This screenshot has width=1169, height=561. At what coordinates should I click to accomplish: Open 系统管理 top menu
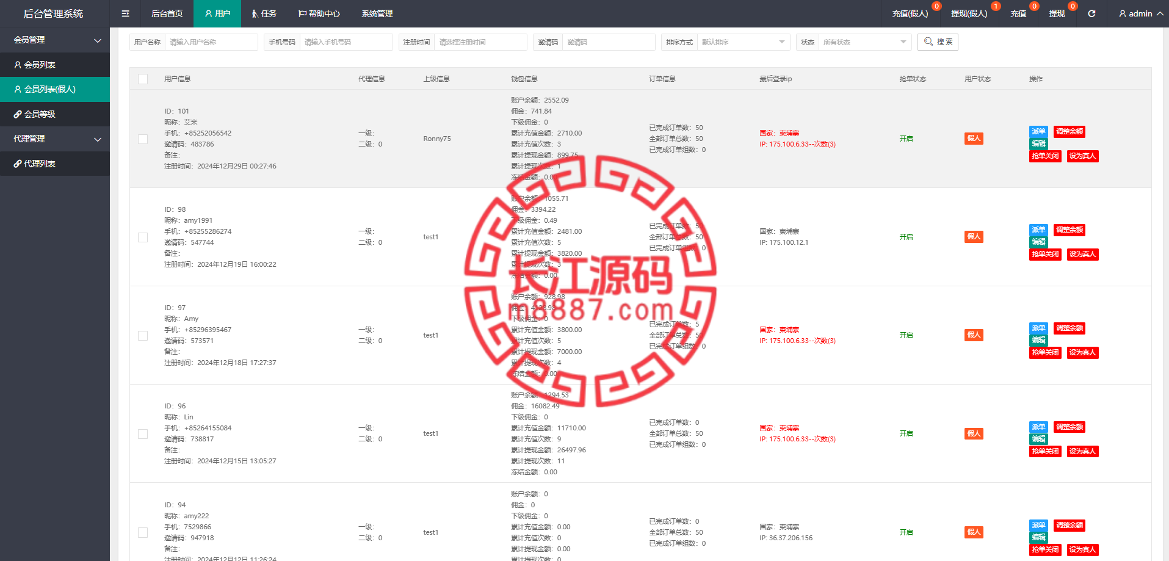[377, 13]
